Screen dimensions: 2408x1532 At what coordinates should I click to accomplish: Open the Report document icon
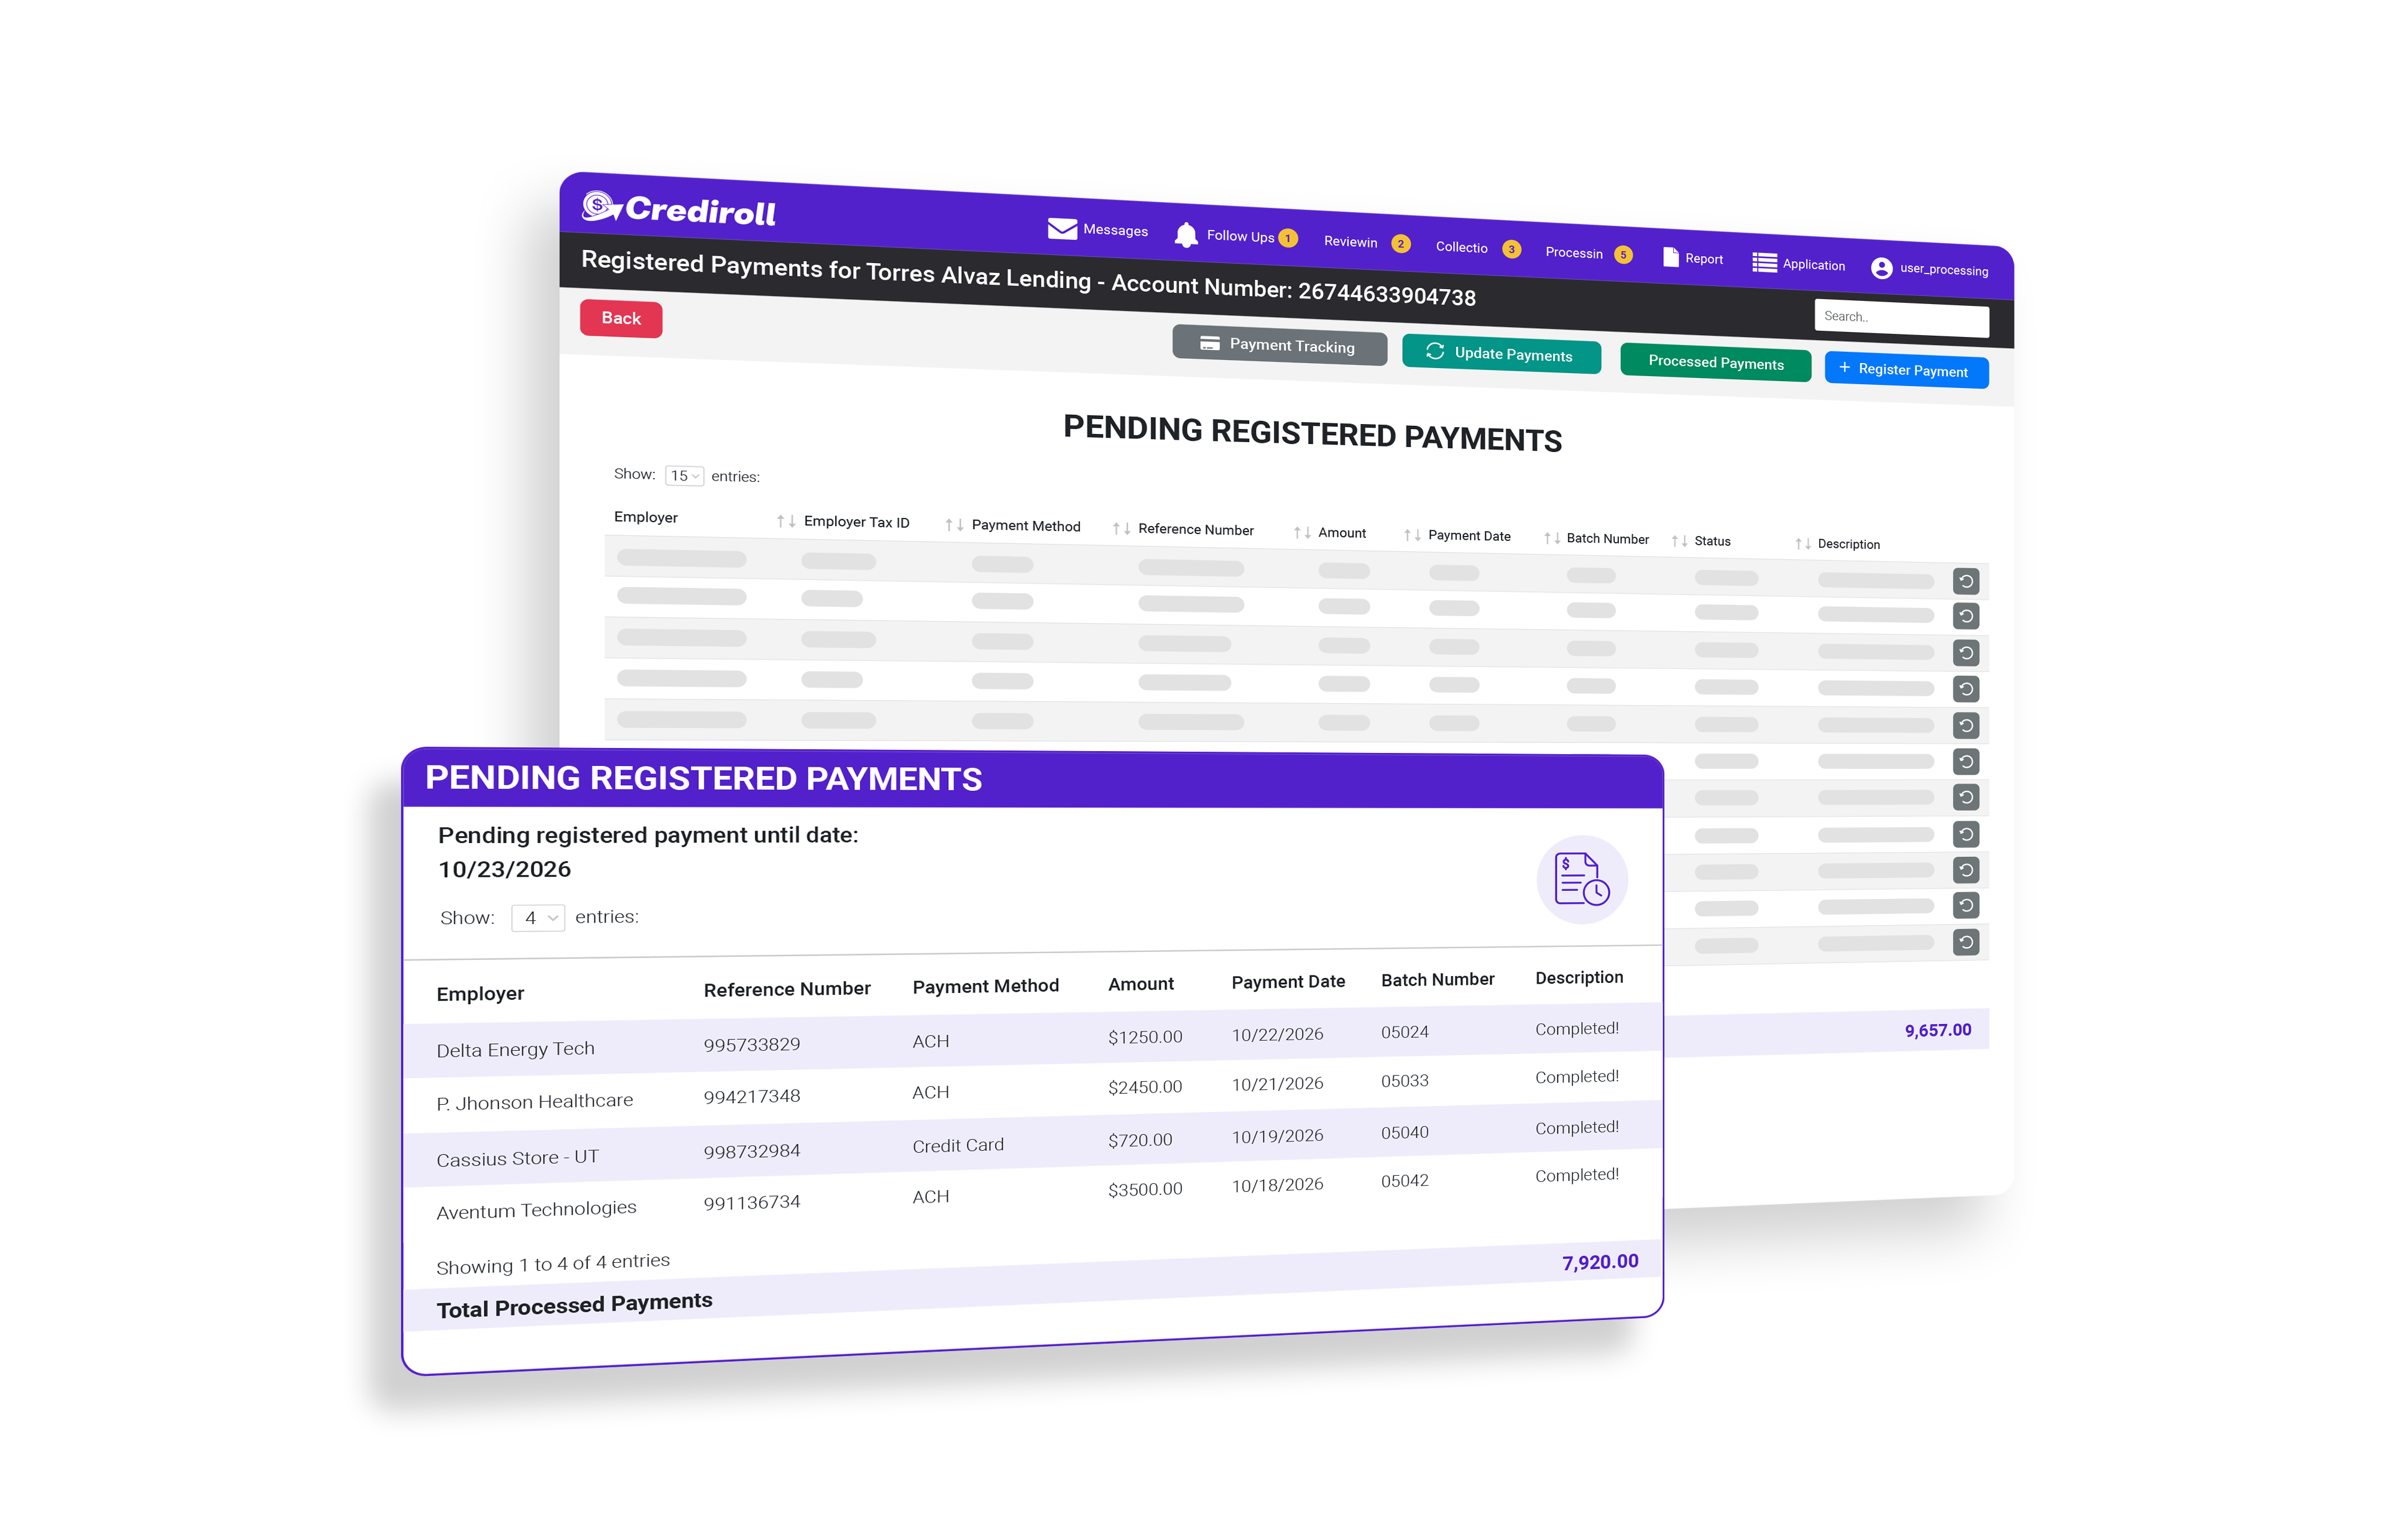[1670, 257]
